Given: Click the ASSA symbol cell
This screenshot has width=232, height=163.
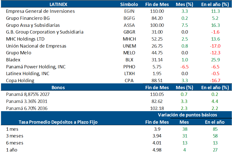Looking at the screenshot, I should (129, 25).
